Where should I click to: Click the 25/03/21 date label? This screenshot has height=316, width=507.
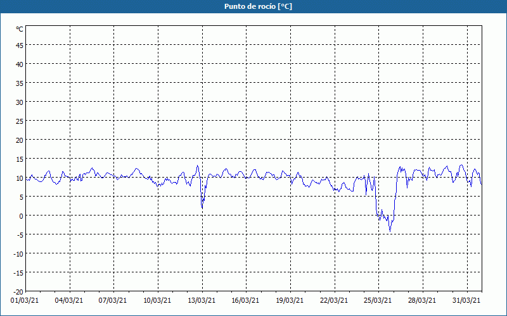[x=378, y=300]
